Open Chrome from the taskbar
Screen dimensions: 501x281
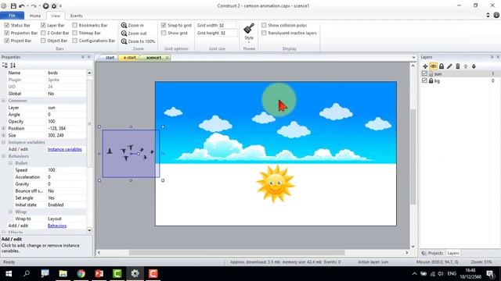pyautogui.click(x=81, y=273)
